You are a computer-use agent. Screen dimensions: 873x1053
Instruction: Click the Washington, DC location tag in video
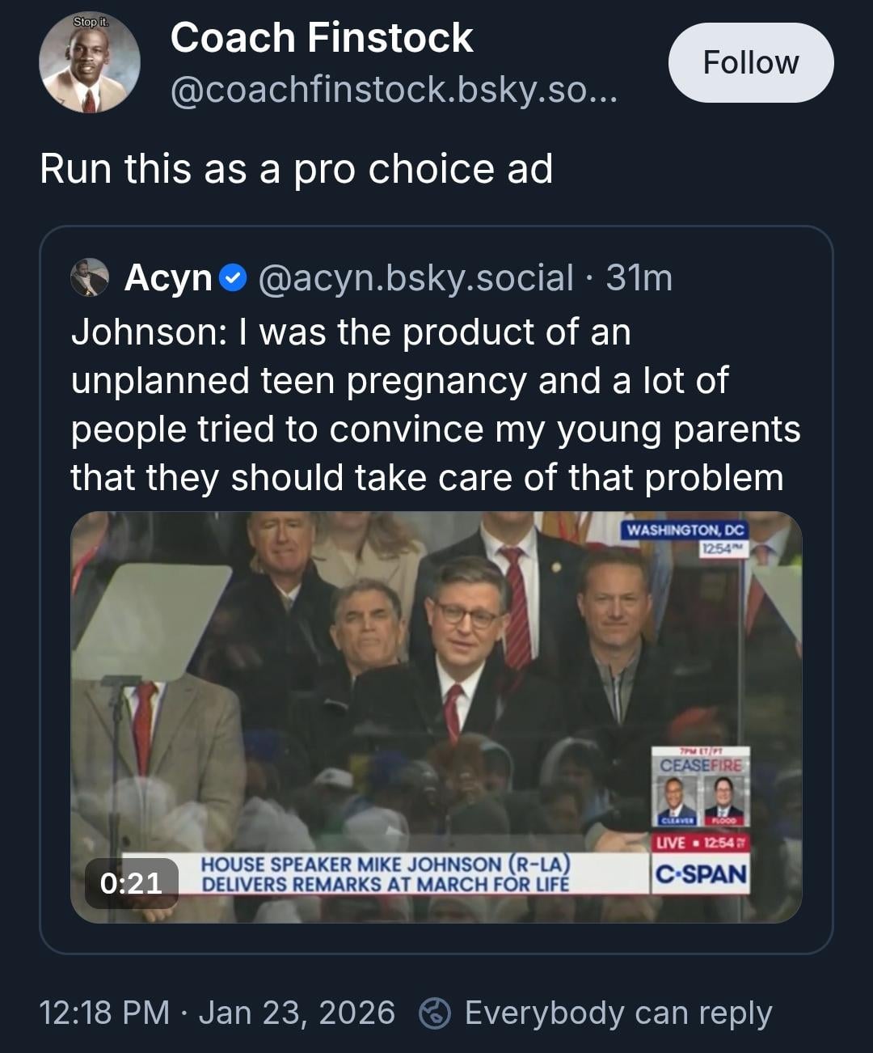coord(685,531)
